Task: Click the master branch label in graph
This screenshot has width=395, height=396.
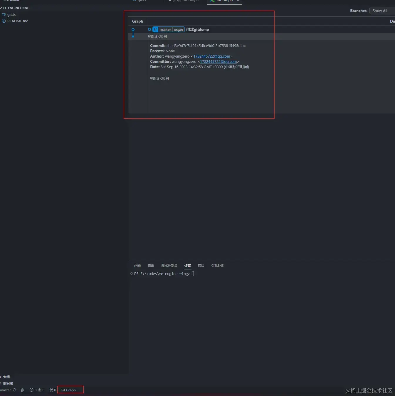Action: (165, 30)
